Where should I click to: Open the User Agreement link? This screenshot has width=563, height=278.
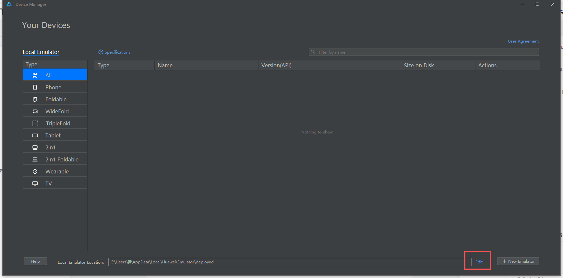point(523,41)
